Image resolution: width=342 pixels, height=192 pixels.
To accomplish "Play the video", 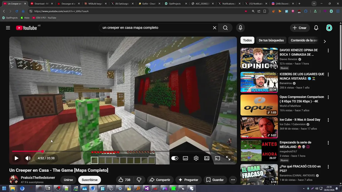I will pyautogui.click(x=16, y=158).
